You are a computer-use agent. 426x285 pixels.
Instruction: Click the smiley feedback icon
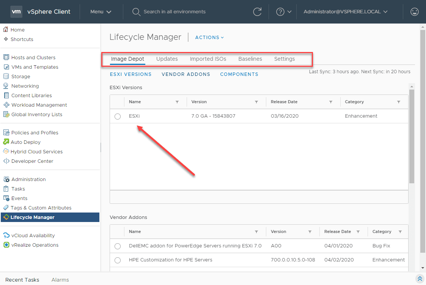[414, 12]
